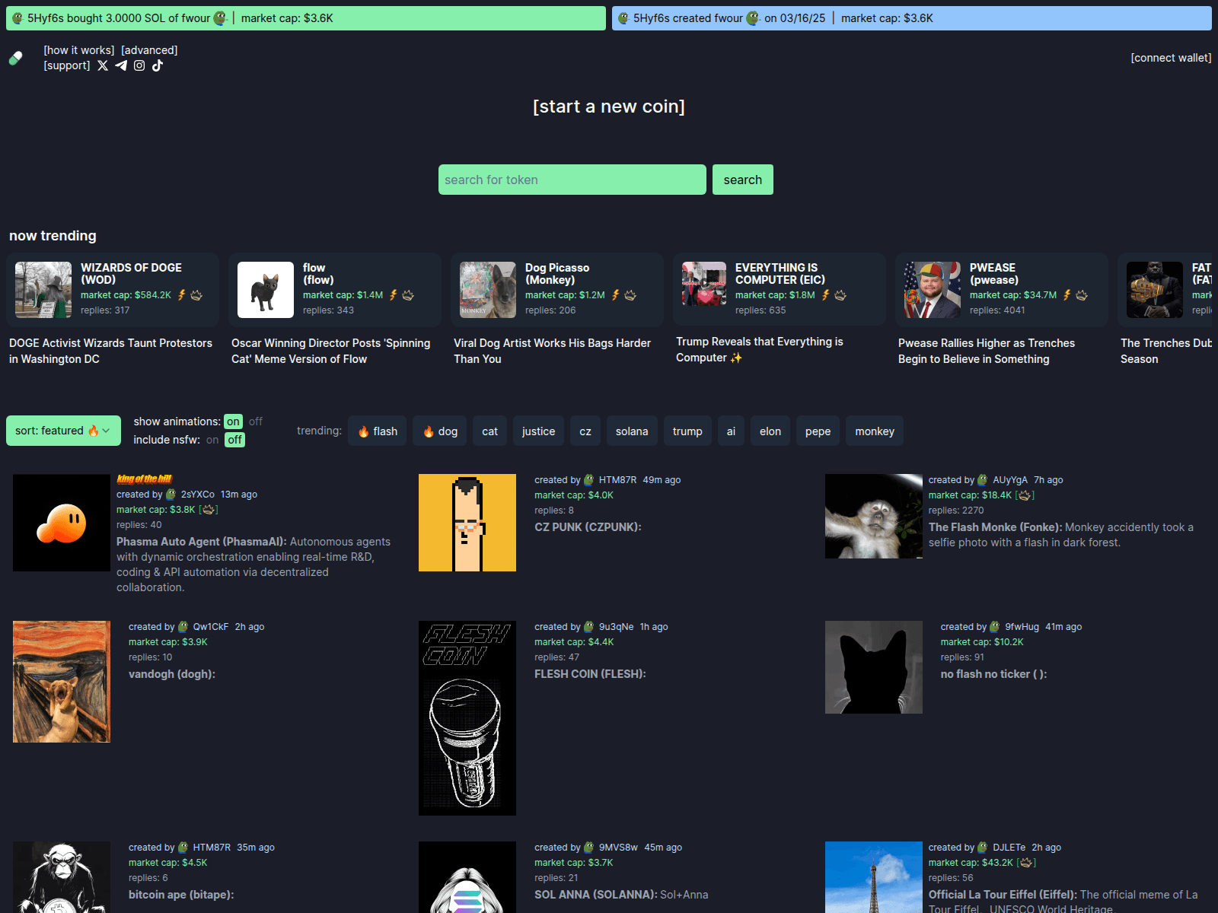The height and width of the screenshot is (913, 1218).
Task: Click [start a new coin]
Action: coord(609,107)
